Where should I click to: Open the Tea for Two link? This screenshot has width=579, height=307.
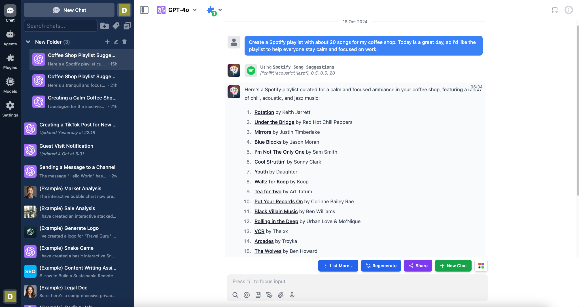[x=268, y=192]
